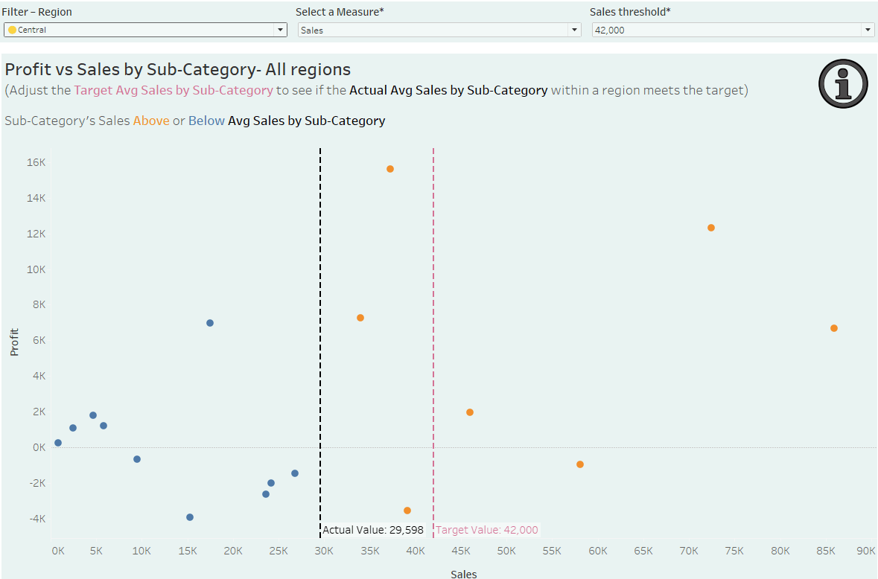
Task: Click the yellow Central color dot
Action: 12,30
